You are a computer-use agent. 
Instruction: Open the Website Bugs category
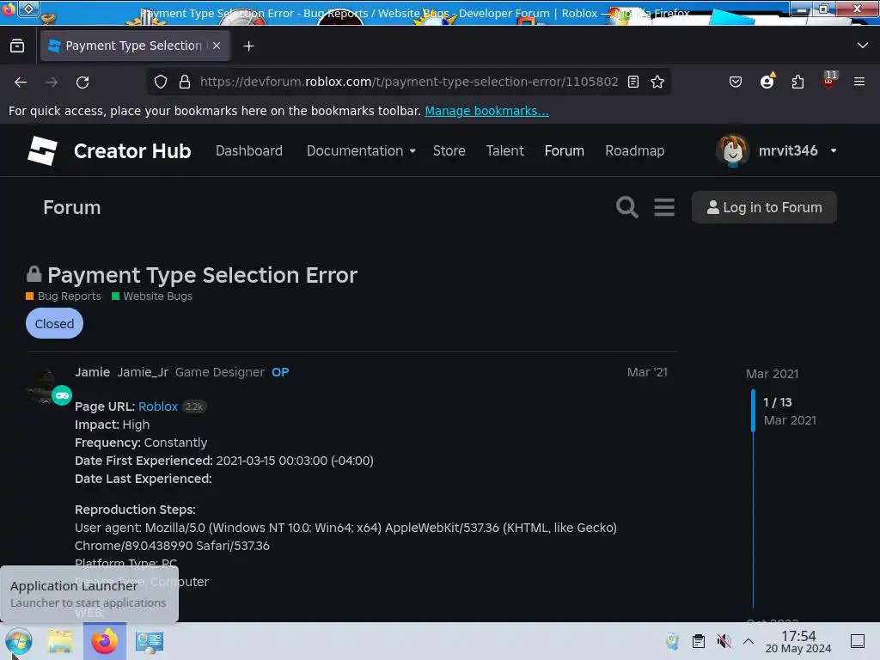pyautogui.click(x=151, y=296)
